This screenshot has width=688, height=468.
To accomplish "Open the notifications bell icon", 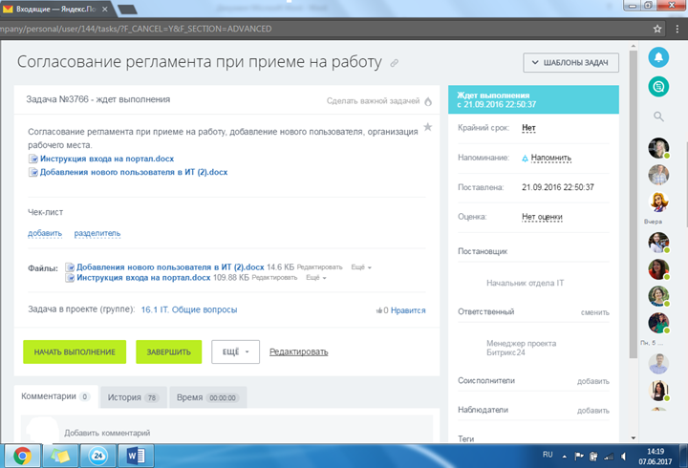I will (x=657, y=58).
